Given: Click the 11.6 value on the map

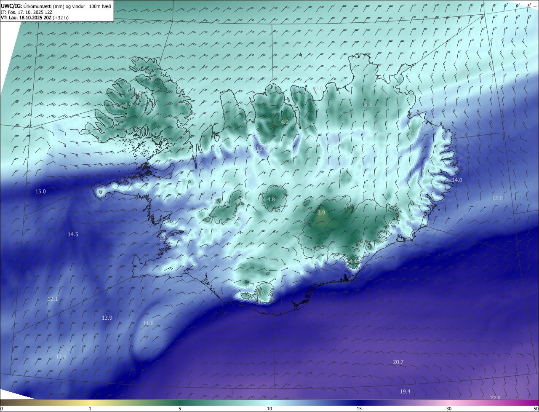Looking at the screenshot, I should click(61, 356).
